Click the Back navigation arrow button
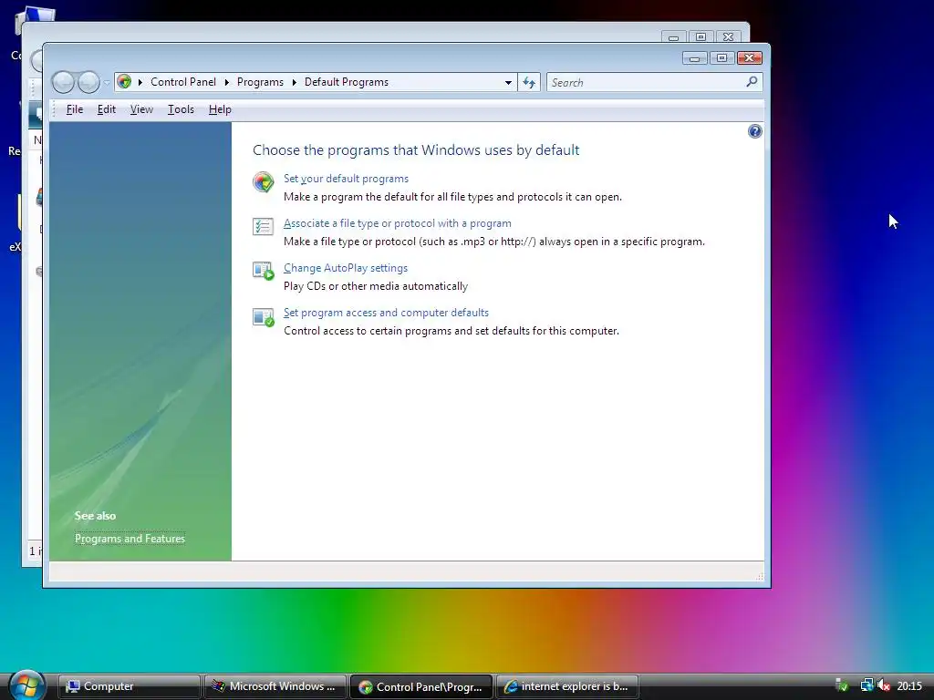 [x=63, y=82]
